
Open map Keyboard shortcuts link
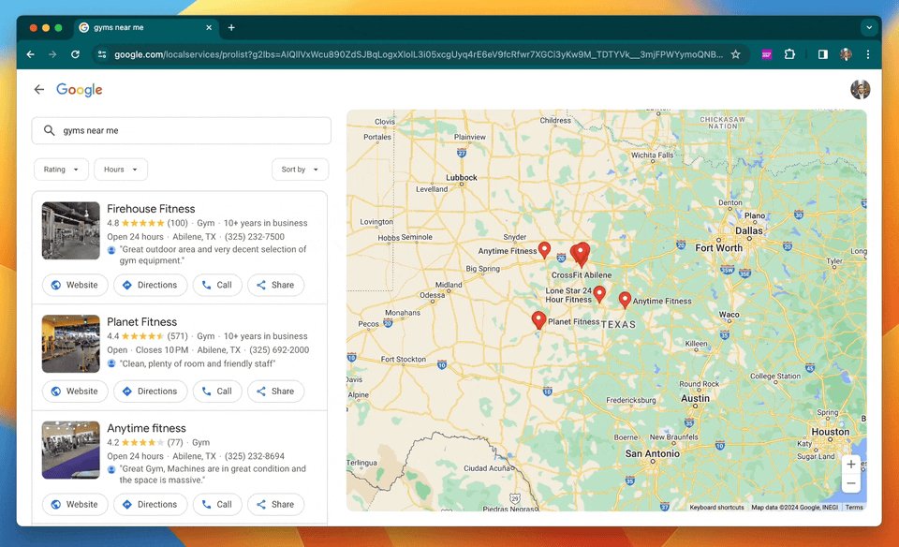point(716,508)
